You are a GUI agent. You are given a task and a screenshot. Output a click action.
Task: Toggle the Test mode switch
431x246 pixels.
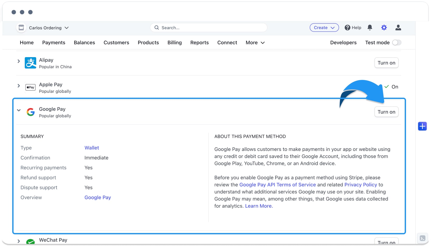pos(397,43)
